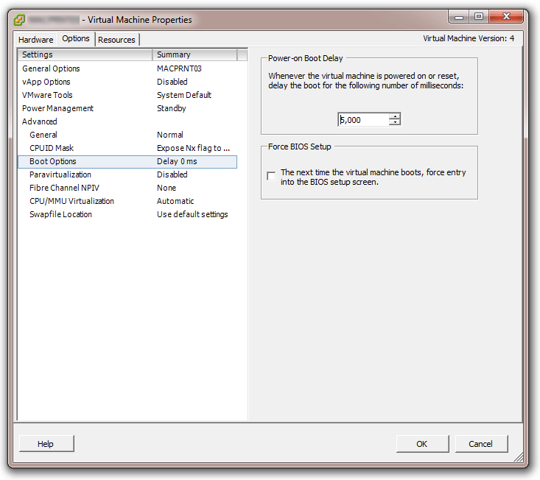Select Paravirtualization setting

click(127, 174)
